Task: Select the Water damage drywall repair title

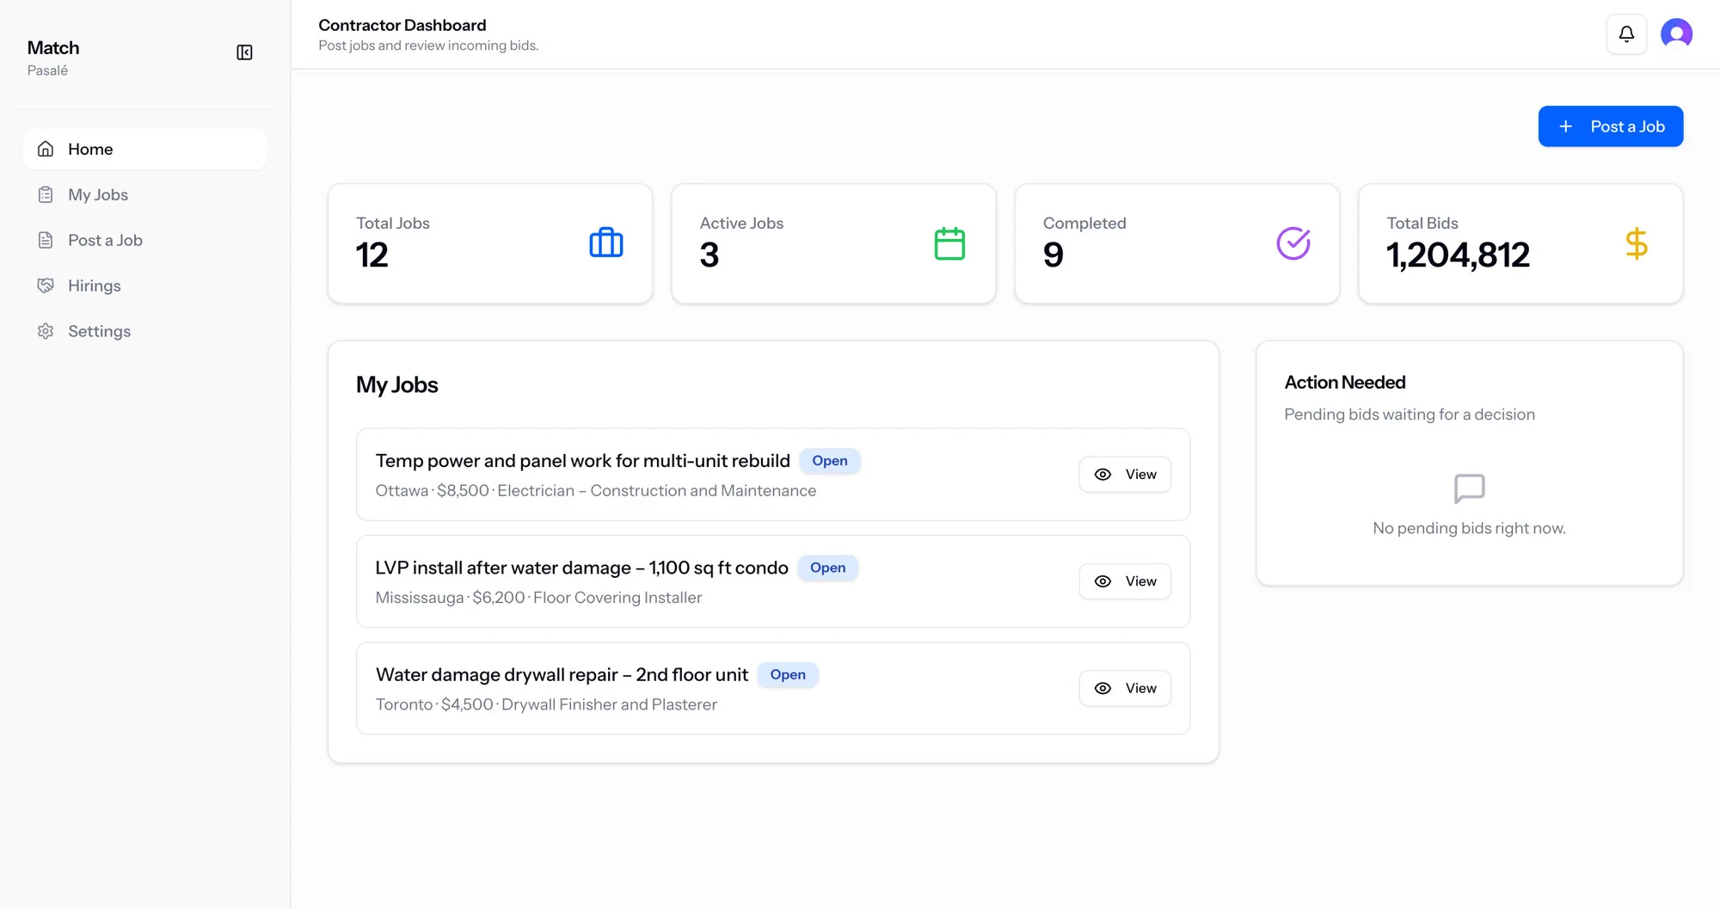Action: [562, 675]
